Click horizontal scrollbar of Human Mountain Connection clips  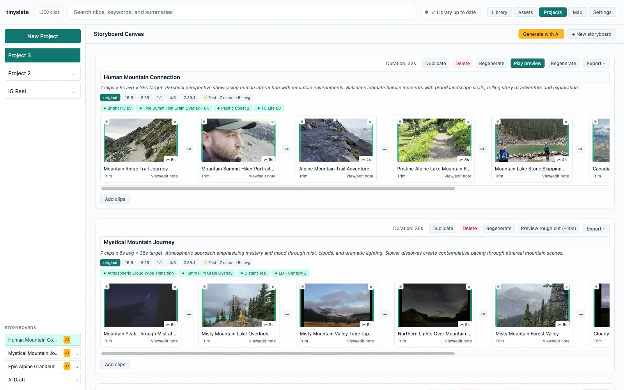(278, 188)
